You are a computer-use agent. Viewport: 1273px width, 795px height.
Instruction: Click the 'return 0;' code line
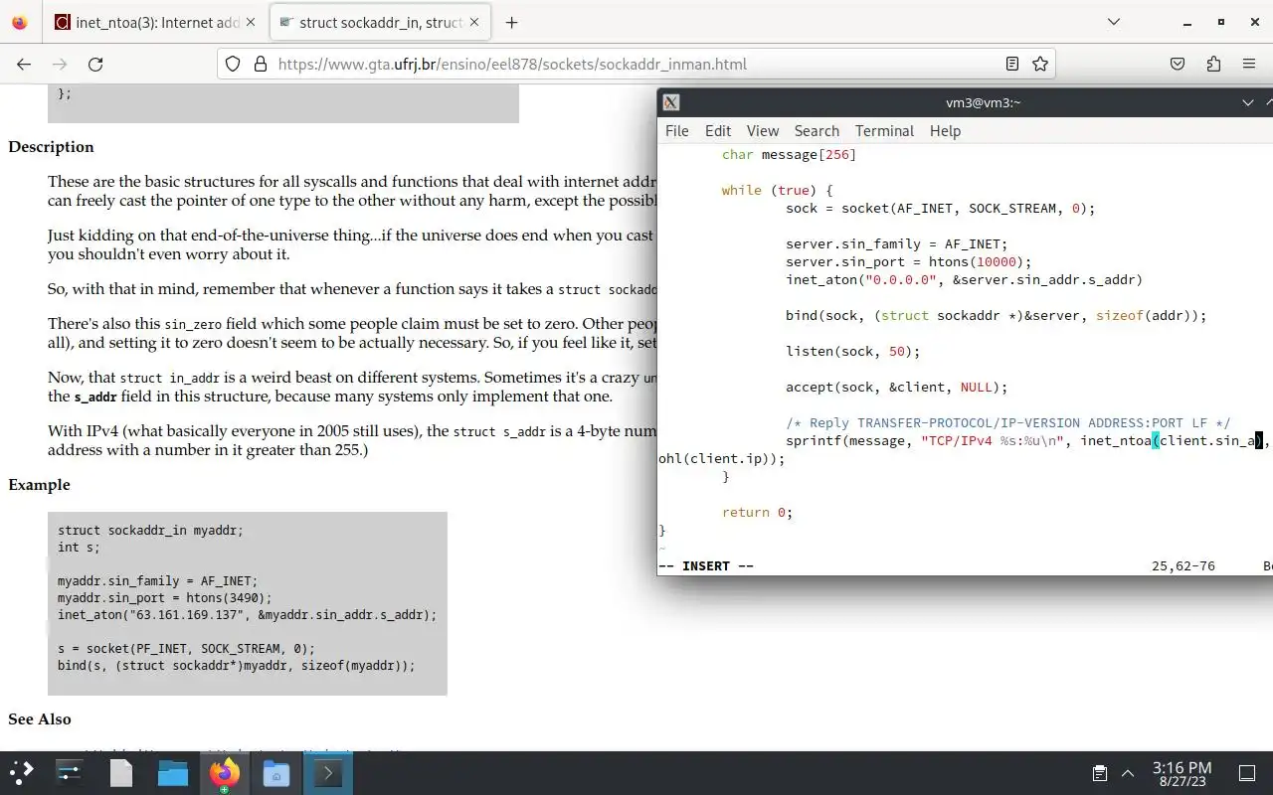tap(757, 513)
